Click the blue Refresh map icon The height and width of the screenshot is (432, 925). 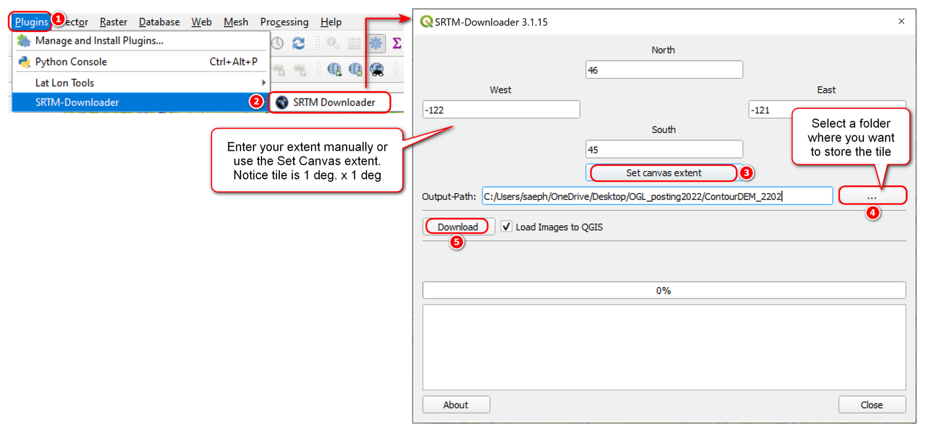tap(298, 43)
